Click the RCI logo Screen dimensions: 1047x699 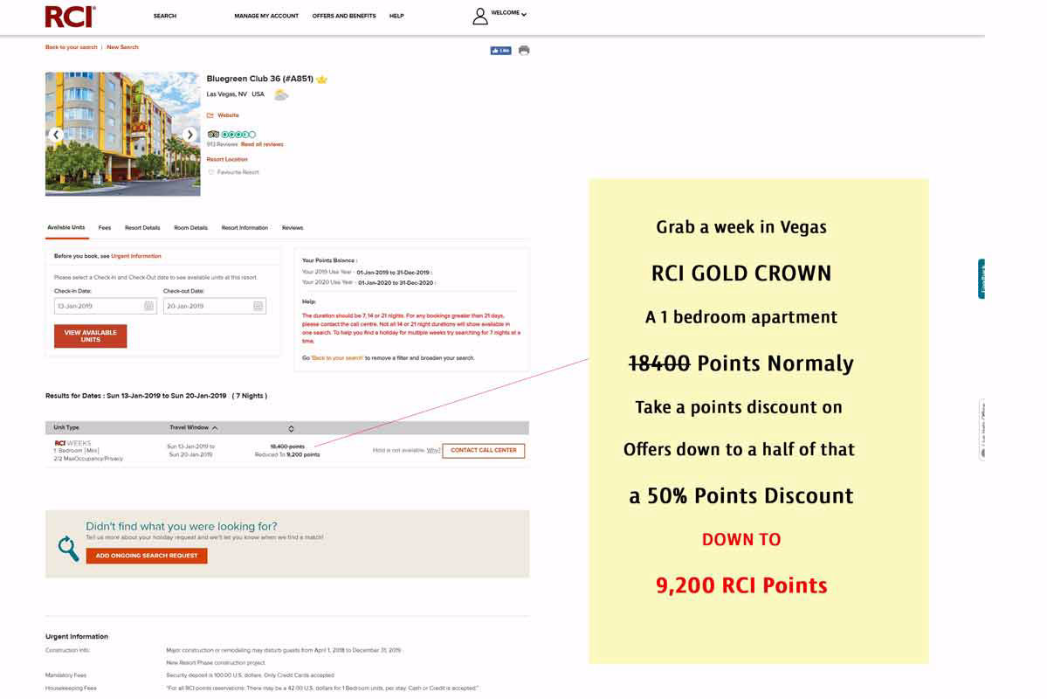pyautogui.click(x=71, y=17)
